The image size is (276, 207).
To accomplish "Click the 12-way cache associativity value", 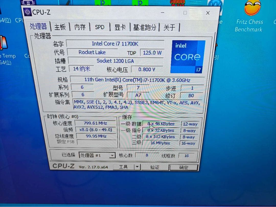I will pyautogui.click(x=190, y=124).
